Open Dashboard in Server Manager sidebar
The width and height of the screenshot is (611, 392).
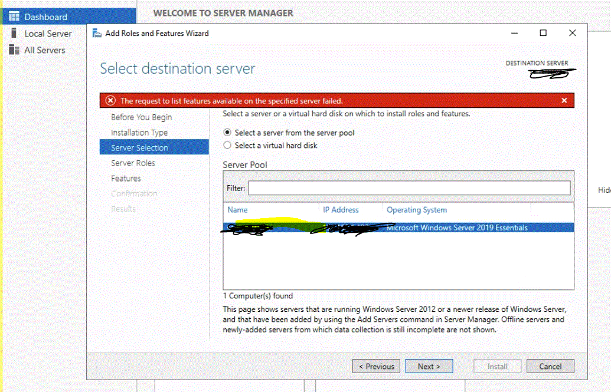[69, 17]
